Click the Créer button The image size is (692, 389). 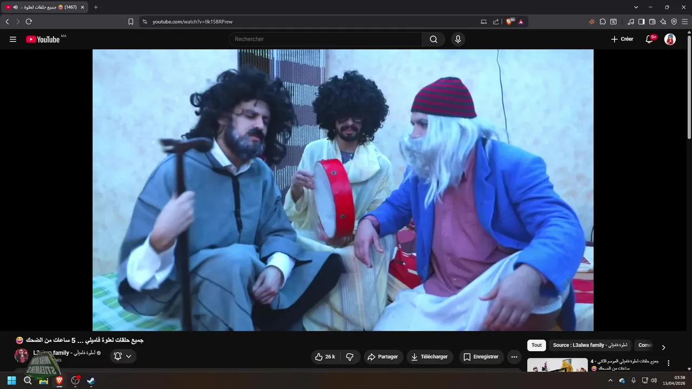pos(622,39)
